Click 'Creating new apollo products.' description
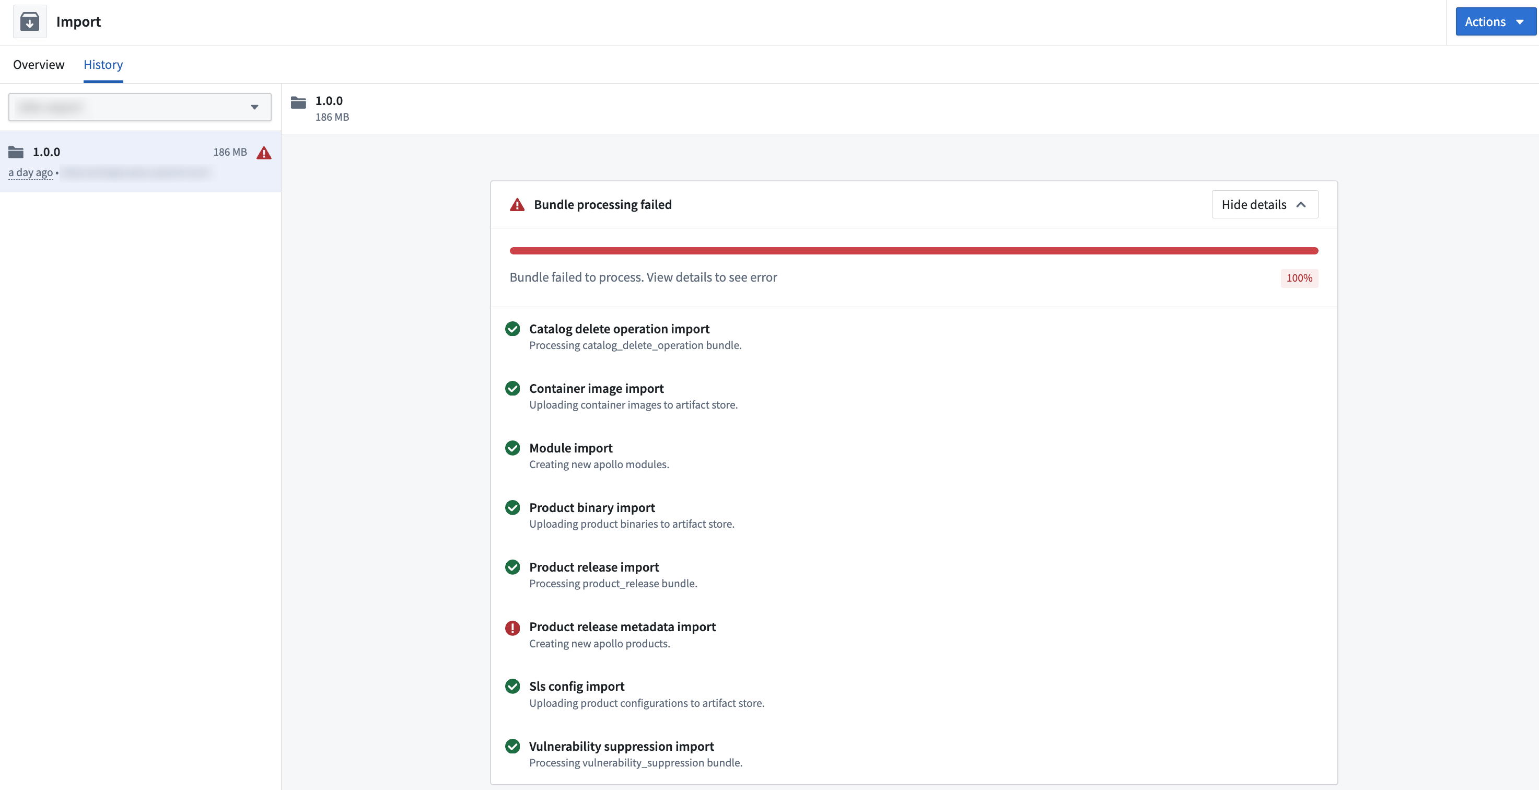1539x790 pixels. (599, 644)
